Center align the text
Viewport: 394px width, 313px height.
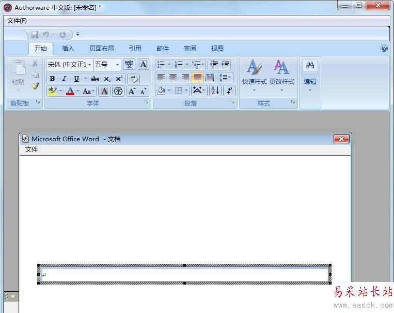[173, 78]
